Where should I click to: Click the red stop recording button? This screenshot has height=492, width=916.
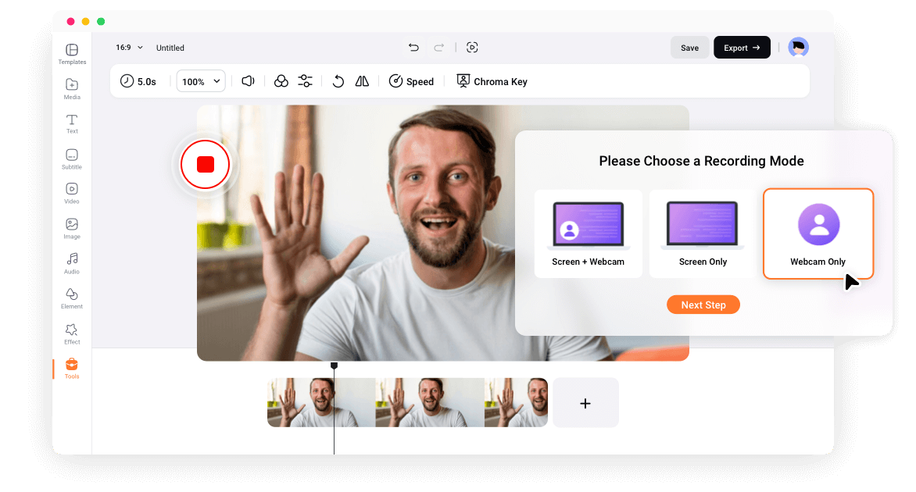pos(205,164)
